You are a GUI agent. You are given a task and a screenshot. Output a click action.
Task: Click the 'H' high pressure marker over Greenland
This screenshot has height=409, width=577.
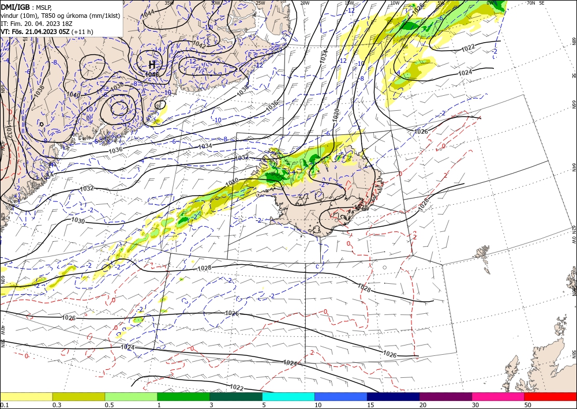152,65
